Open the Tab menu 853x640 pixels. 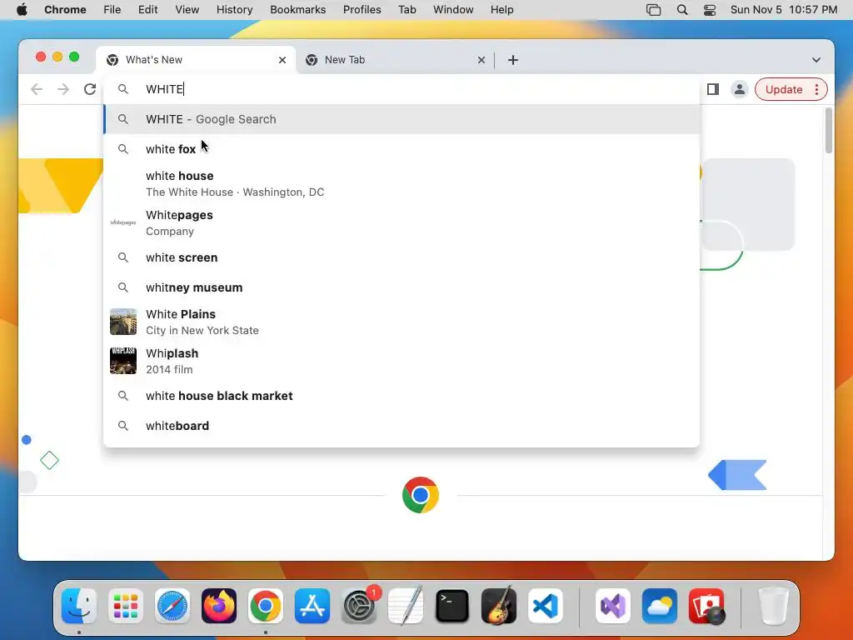(x=407, y=10)
